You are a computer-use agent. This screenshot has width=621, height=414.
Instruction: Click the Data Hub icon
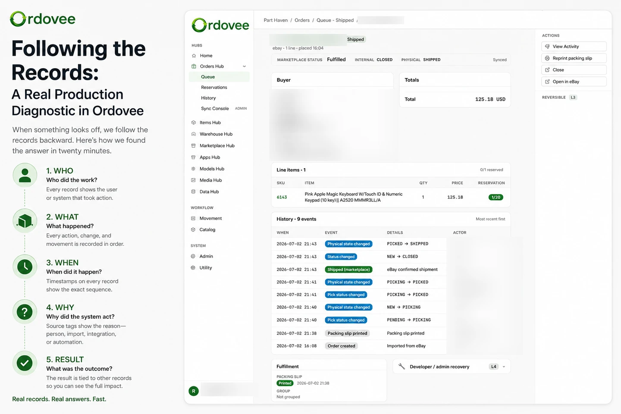[x=193, y=191]
